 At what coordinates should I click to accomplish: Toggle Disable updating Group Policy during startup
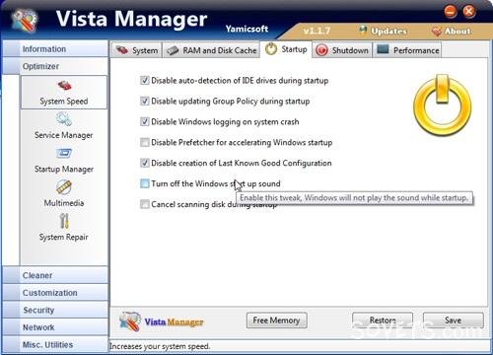coord(145,101)
